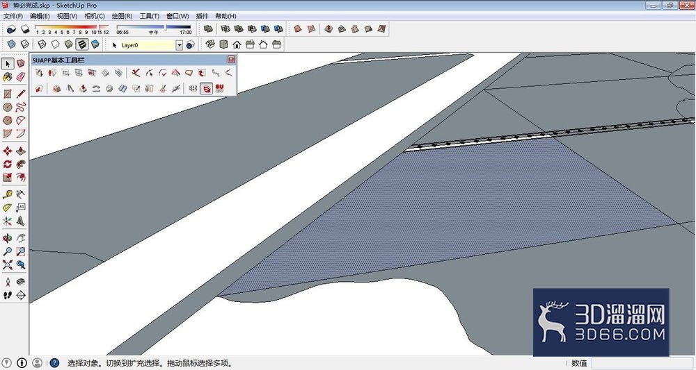Viewport: 696px width, 370px height.
Task: Click the blue question mark help icon in status bar
Action: tap(54, 363)
